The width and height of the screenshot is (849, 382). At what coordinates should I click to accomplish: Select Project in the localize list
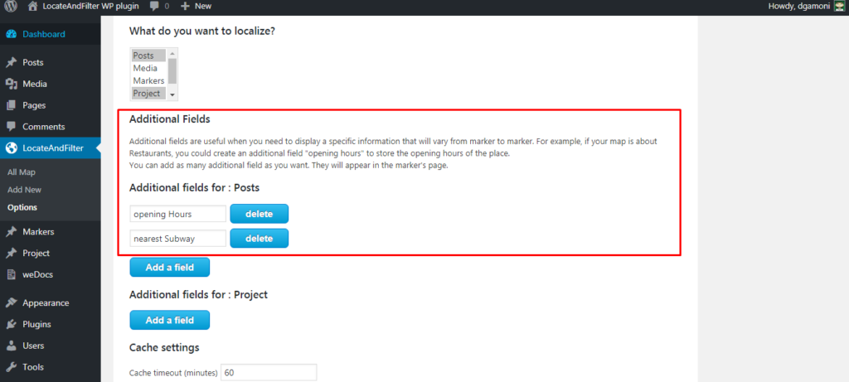click(148, 94)
